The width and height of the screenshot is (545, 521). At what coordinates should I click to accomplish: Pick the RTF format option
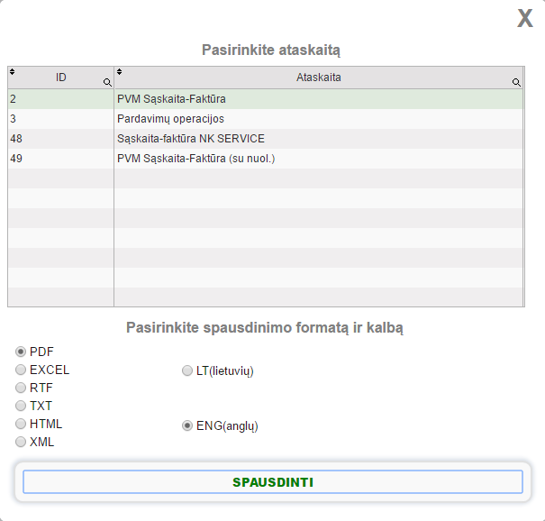(21, 388)
